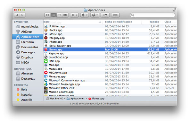The image size is (189, 123).
Task: Click the 615,4 MB size value
Action: click(153, 53)
